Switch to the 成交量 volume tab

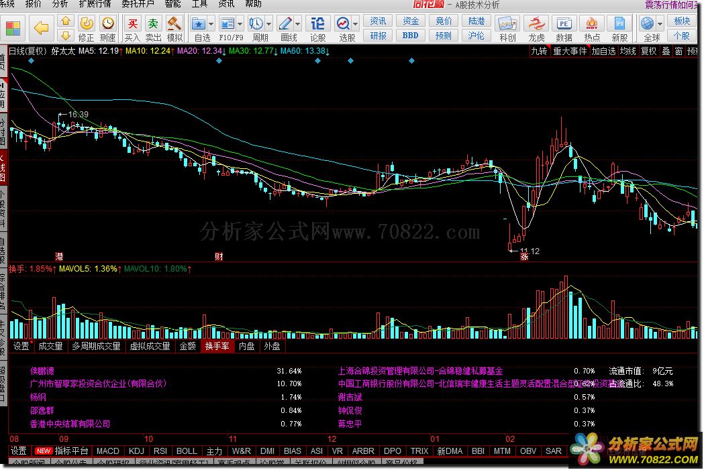point(50,346)
